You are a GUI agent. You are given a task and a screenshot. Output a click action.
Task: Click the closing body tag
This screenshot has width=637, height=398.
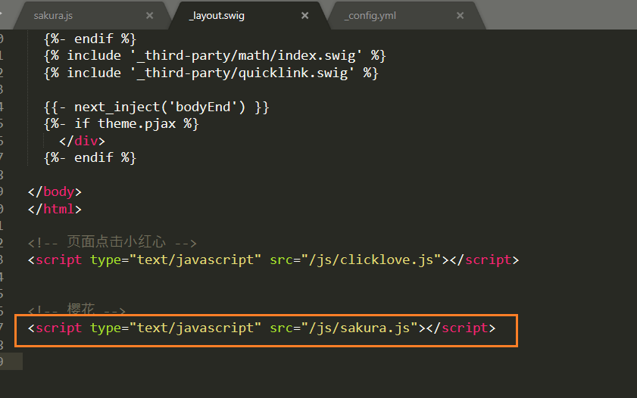pyautogui.click(x=55, y=192)
